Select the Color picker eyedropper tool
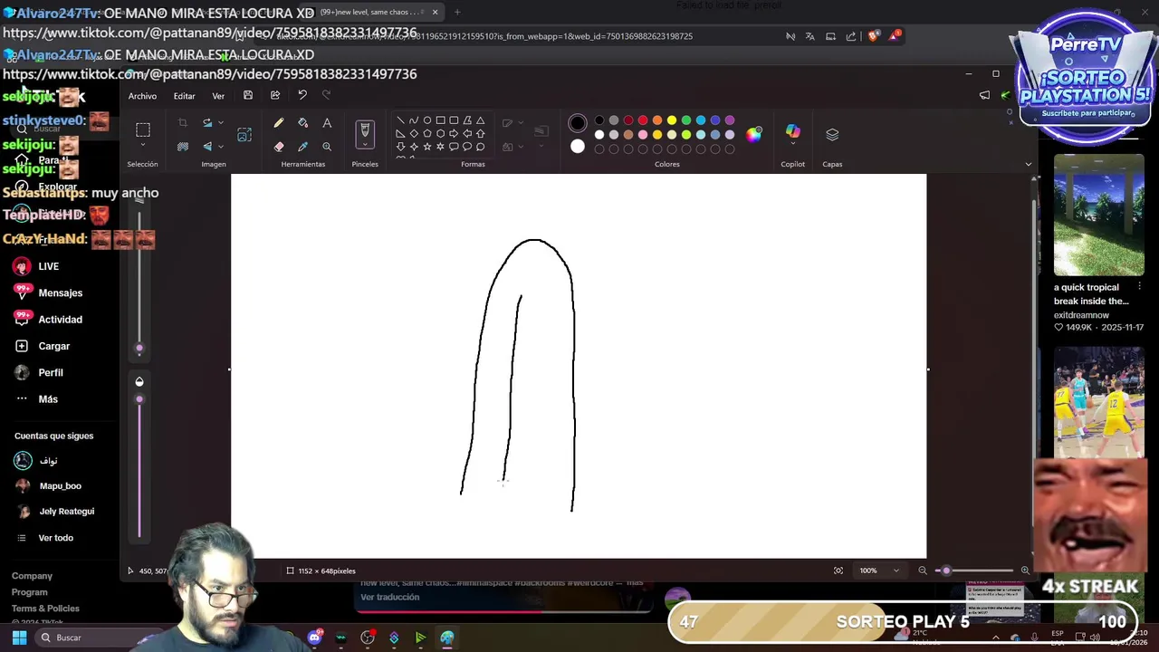The image size is (1159, 652). point(303,147)
